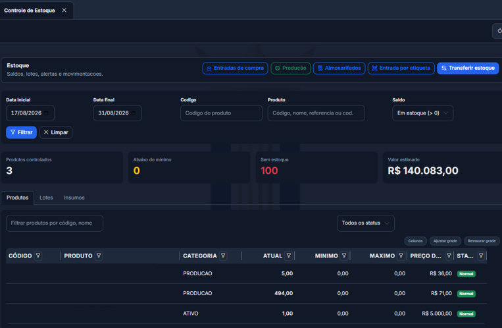The image size is (502, 328).
Task: Click the R$ 71,00 price cell
Action: (441, 293)
